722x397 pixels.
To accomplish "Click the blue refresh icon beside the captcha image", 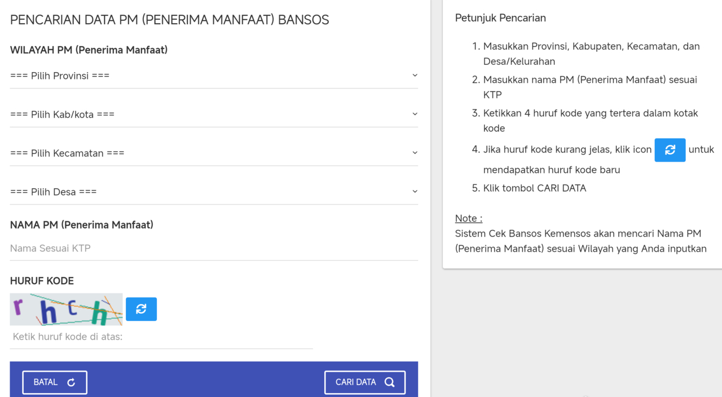I will (141, 309).
